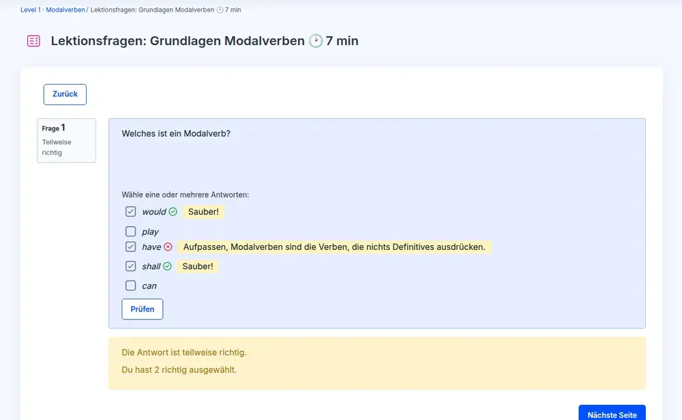
Task: Check the 'play' answer checkbox
Action: coord(131,232)
